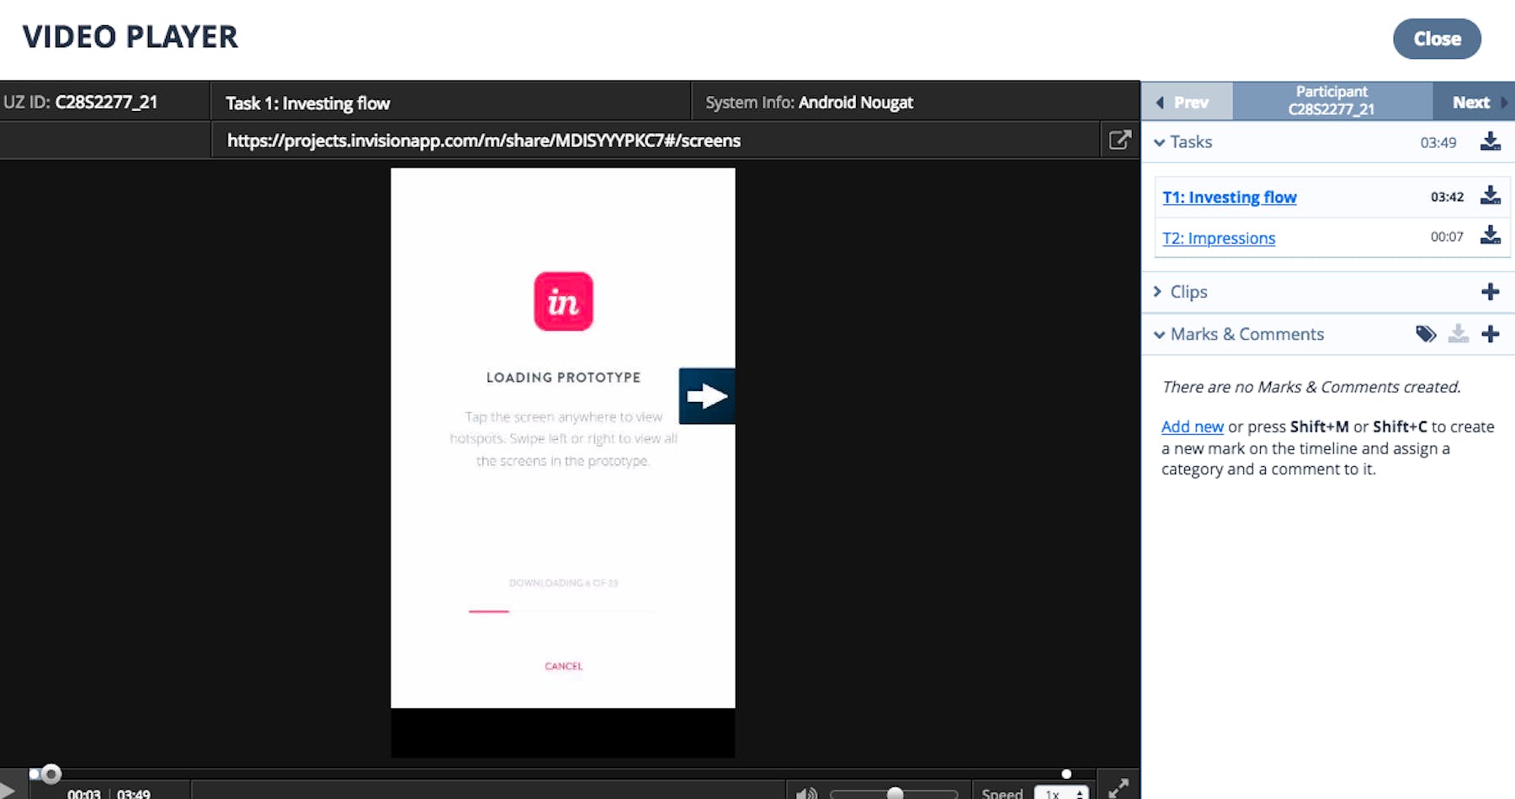Collapse the Marks & Comments section
Screen dimensions: 1515x799
pyautogui.click(x=1160, y=334)
